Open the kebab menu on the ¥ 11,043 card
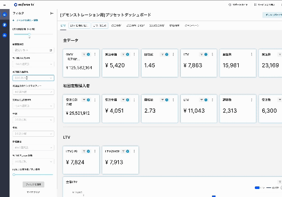The image size is (282, 197). tap(213, 100)
